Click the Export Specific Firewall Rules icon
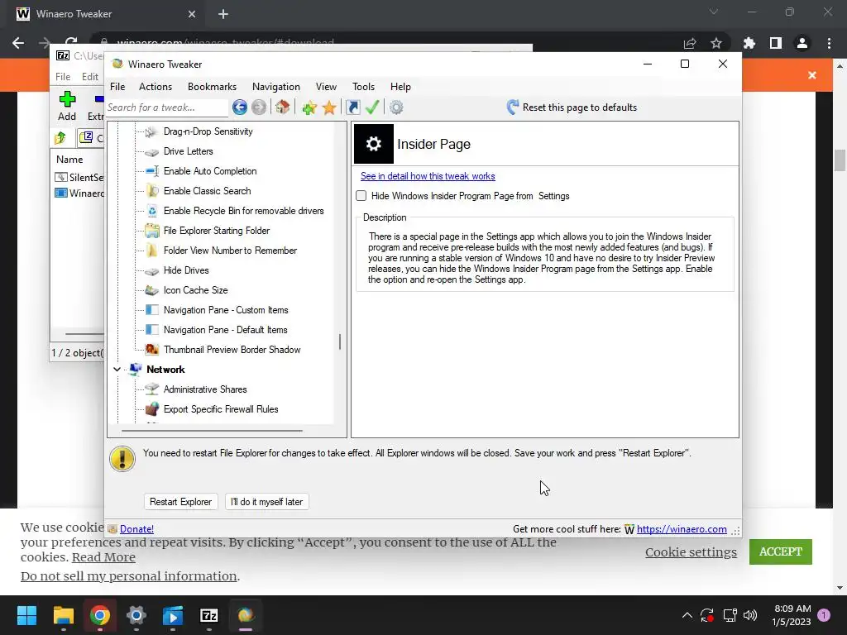 (152, 408)
